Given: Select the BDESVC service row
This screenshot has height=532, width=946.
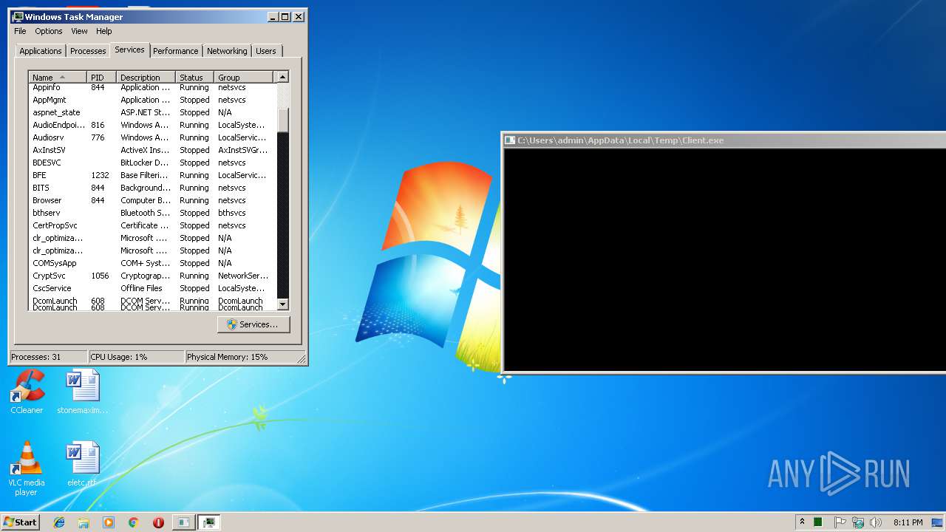Looking at the screenshot, I should [152, 163].
